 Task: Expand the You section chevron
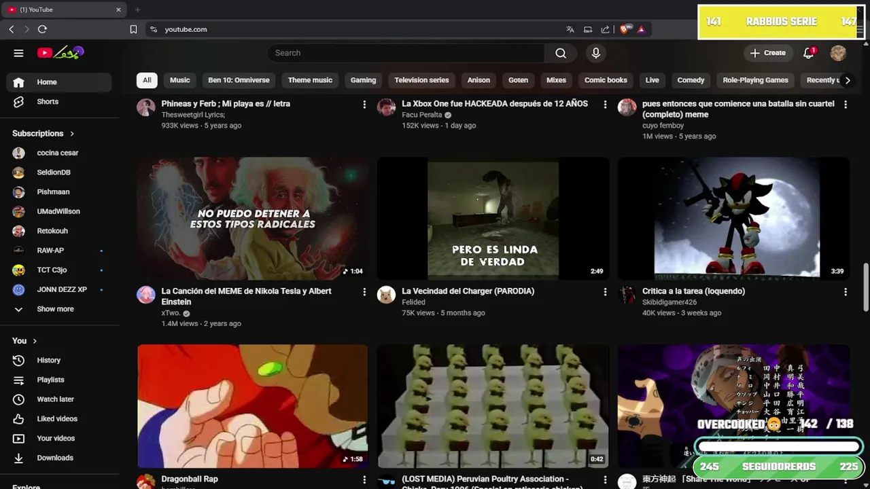point(35,341)
